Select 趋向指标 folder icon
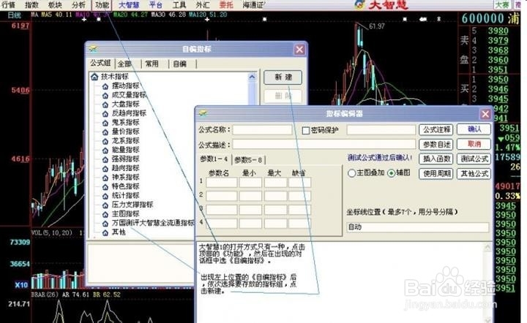The width and height of the screenshot is (527, 323). click(x=105, y=168)
